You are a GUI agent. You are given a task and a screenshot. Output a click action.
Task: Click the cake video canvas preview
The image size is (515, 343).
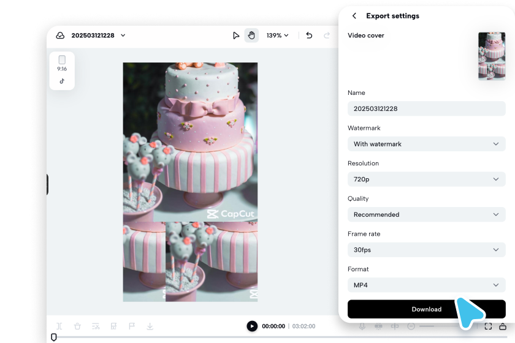190,182
